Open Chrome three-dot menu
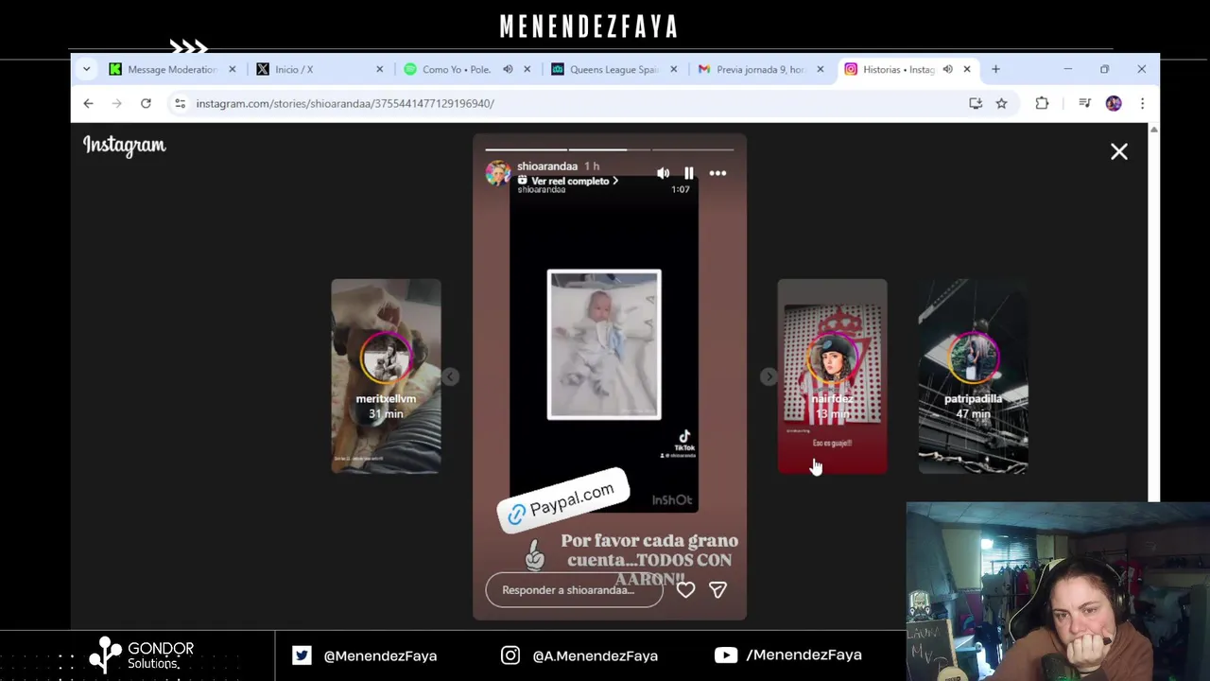 (1142, 103)
